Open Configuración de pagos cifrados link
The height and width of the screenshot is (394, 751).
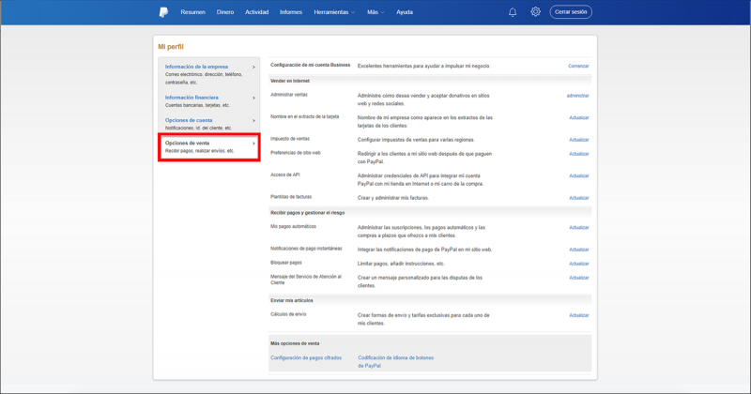306,357
